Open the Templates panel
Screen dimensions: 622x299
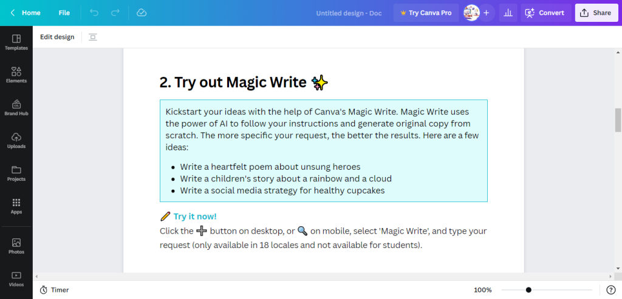[16, 42]
